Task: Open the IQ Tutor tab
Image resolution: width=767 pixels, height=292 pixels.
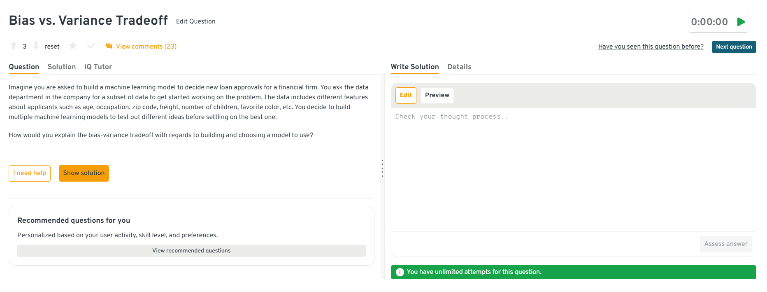Action: 98,67
